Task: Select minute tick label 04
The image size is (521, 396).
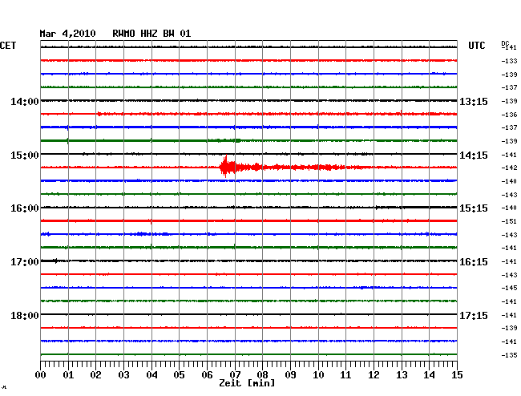Action: (151, 375)
